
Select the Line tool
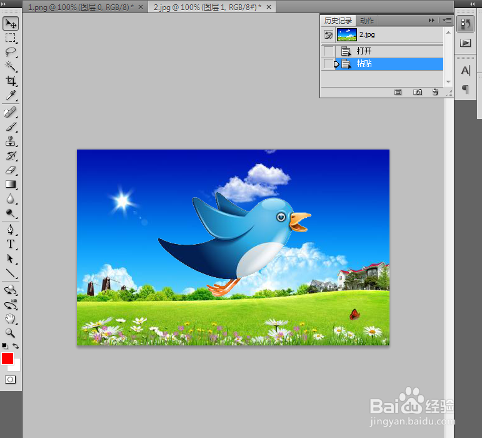coord(11,273)
